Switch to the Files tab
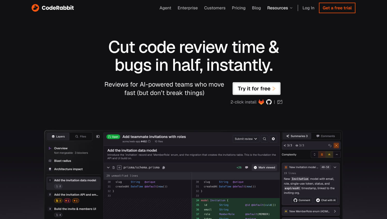Image resolution: width=387 pixels, height=219 pixels. pos(81,137)
